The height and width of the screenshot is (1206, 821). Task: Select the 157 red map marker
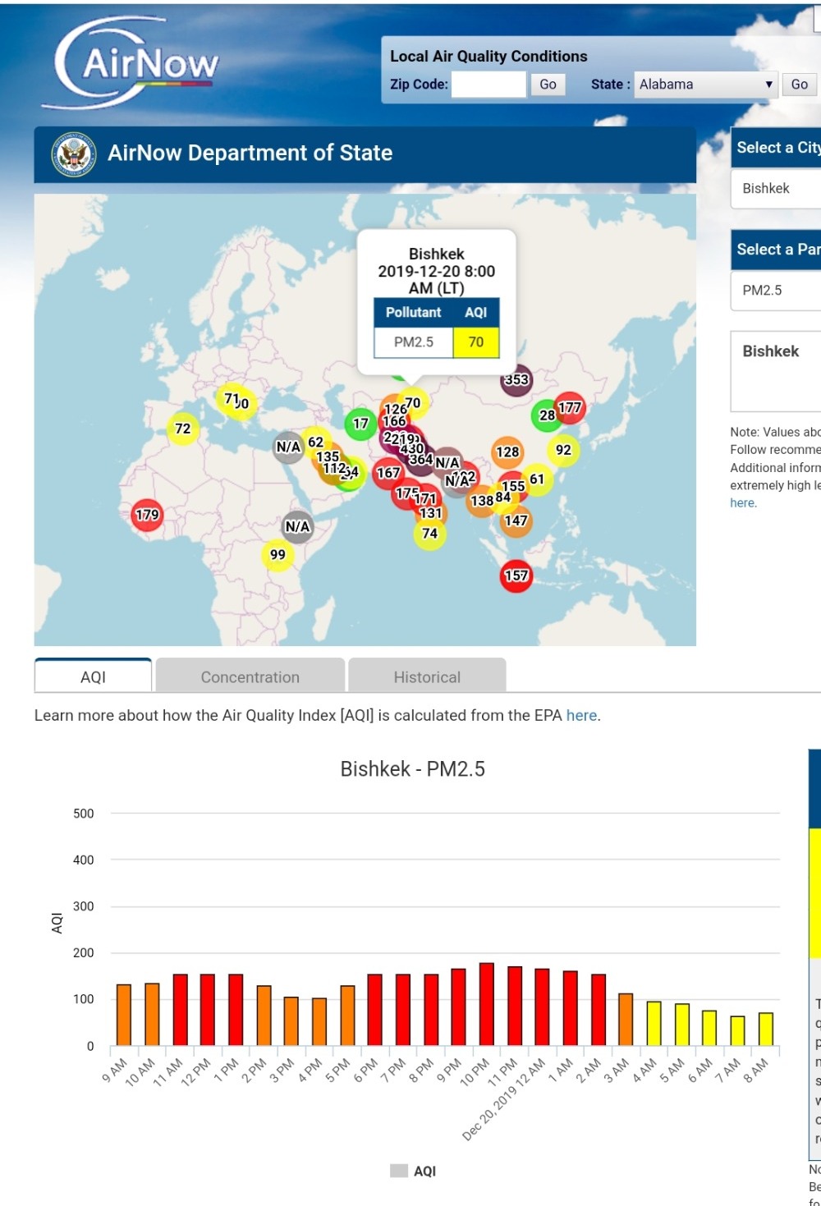(x=516, y=575)
